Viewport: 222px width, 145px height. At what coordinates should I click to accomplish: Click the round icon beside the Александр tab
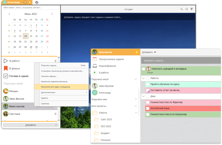37,2
